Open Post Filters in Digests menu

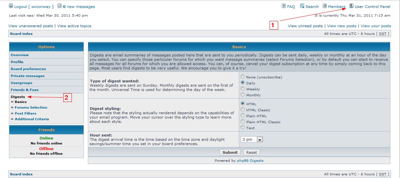click(x=26, y=114)
